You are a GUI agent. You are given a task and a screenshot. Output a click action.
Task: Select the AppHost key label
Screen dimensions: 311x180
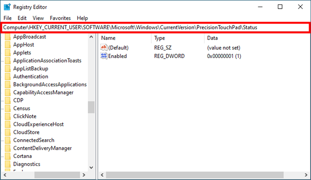pyautogui.click(x=24, y=45)
